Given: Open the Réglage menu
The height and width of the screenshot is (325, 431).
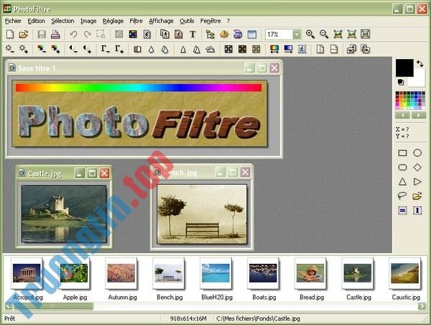Looking at the screenshot, I should tap(113, 21).
